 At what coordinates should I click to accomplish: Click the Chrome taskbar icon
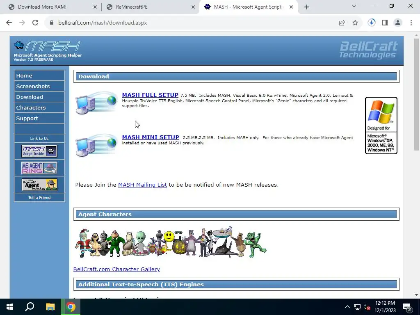click(71, 307)
